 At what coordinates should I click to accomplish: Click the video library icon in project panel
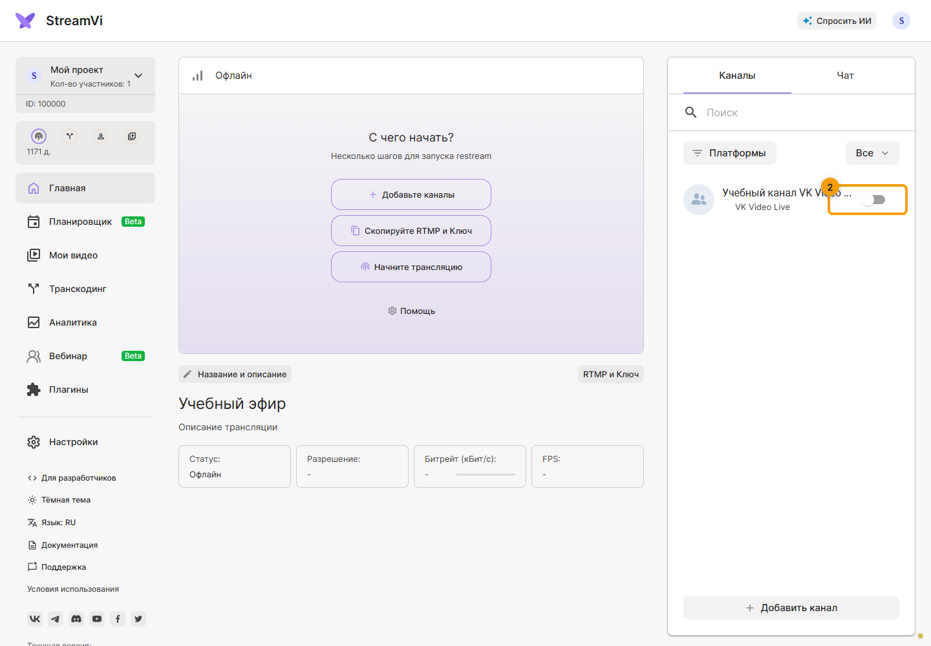click(x=132, y=136)
